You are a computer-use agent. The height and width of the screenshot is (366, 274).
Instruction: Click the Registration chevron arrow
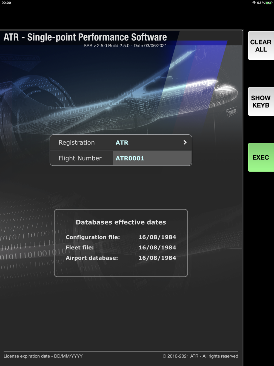pos(185,142)
